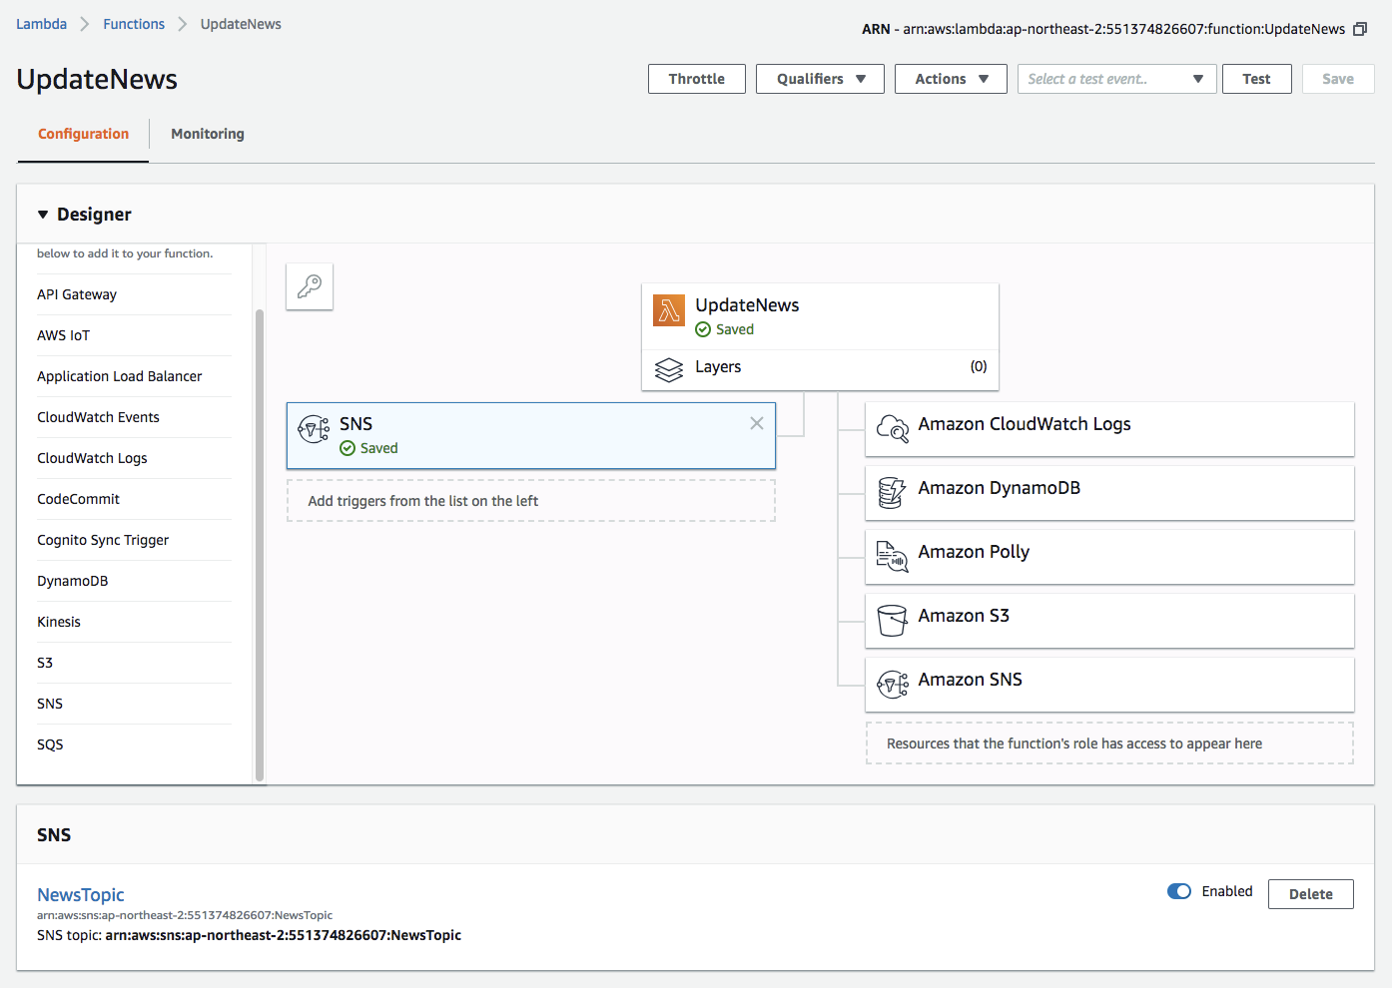
Task: Click the Amazon SNS resource icon
Action: point(893,685)
